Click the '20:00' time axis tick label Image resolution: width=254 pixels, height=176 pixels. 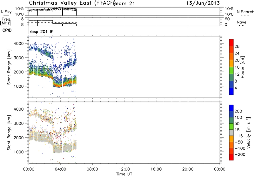click(188, 169)
